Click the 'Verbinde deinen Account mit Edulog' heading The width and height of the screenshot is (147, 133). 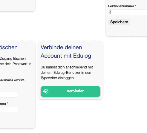(x=66, y=51)
